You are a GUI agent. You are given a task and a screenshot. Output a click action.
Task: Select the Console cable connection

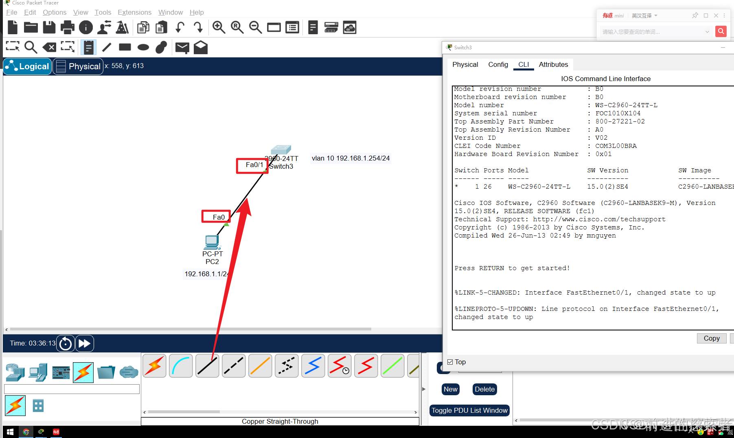click(181, 365)
